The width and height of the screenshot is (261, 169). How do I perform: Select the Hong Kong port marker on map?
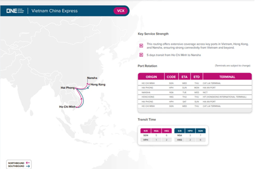(89, 84)
